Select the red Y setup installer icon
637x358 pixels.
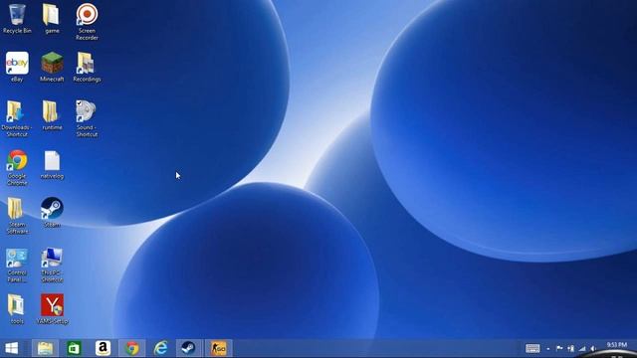[52, 309]
